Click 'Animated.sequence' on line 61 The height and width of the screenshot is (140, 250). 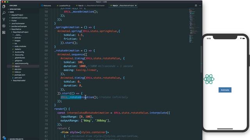point(71,54)
